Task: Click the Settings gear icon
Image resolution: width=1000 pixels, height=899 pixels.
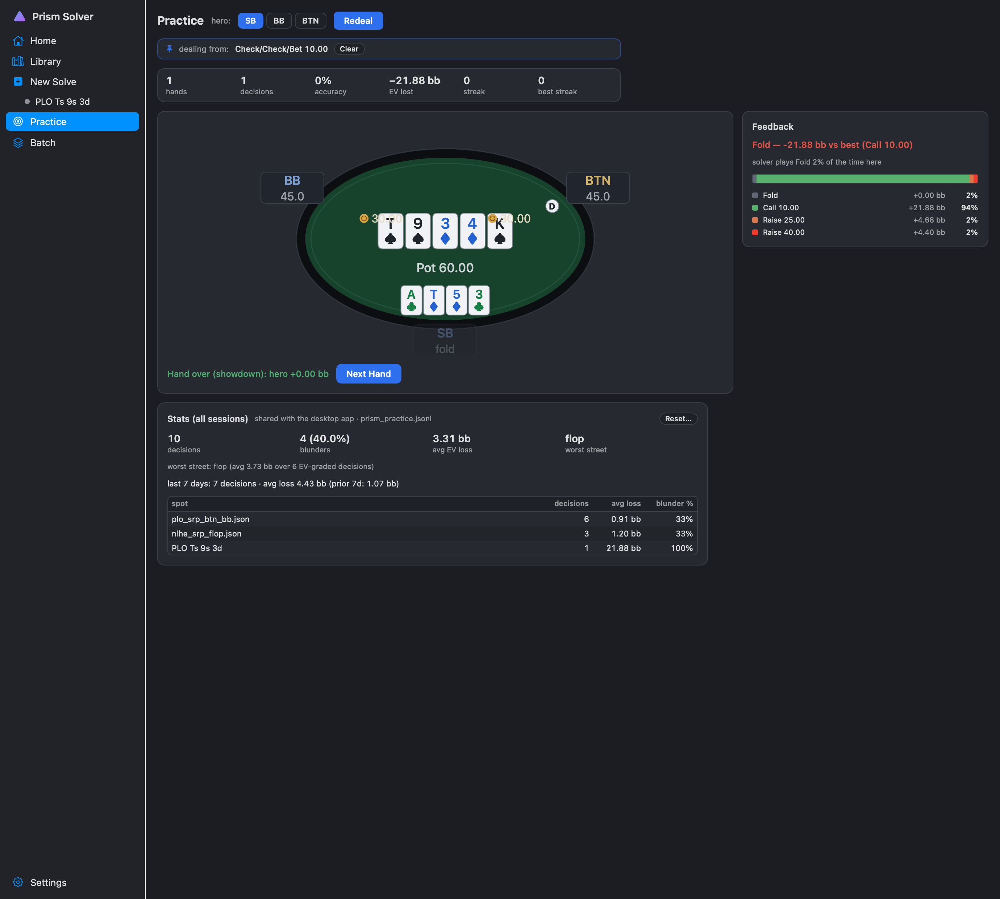Action: pyautogui.click(x=18, y=882)
